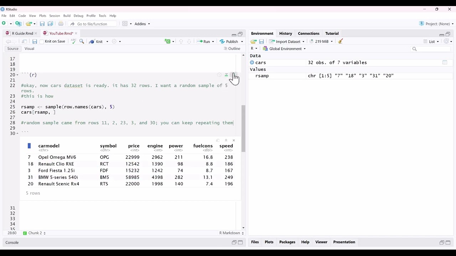
Task: Click the Knit button
Action: pos(96,42)
